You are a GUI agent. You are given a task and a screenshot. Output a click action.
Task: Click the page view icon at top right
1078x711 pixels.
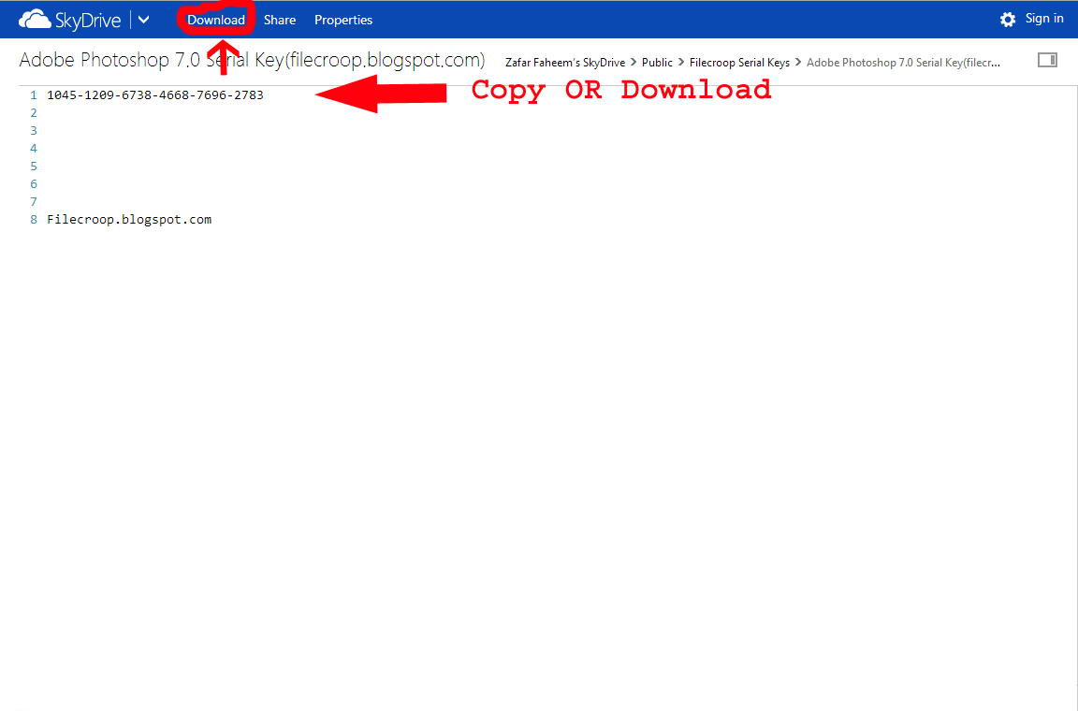(1047, 59)
